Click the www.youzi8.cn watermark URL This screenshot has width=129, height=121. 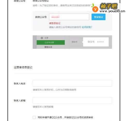(x=112, y=11)
